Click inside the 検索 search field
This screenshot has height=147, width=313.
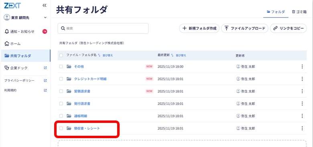[x=103, y=29]
